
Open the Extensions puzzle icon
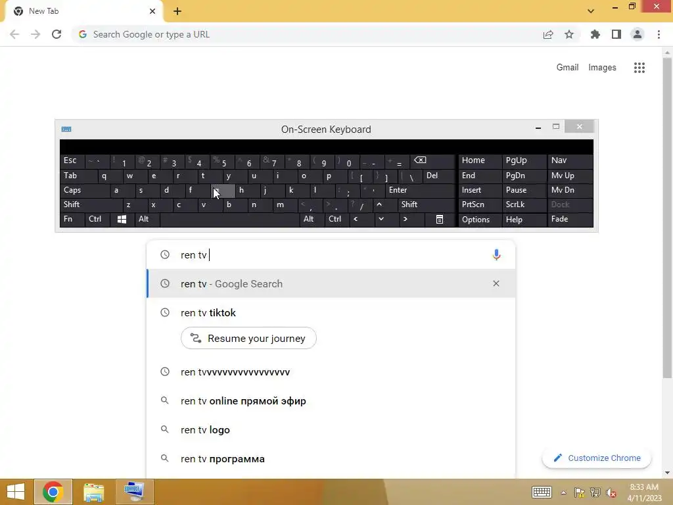coord(595,34)
